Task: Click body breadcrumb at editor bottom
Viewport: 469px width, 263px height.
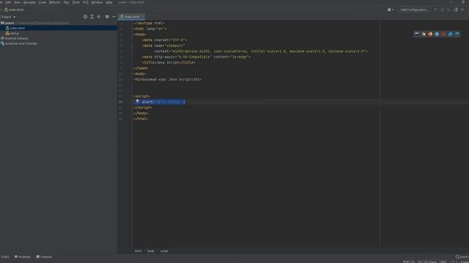Action: (151, 251)
